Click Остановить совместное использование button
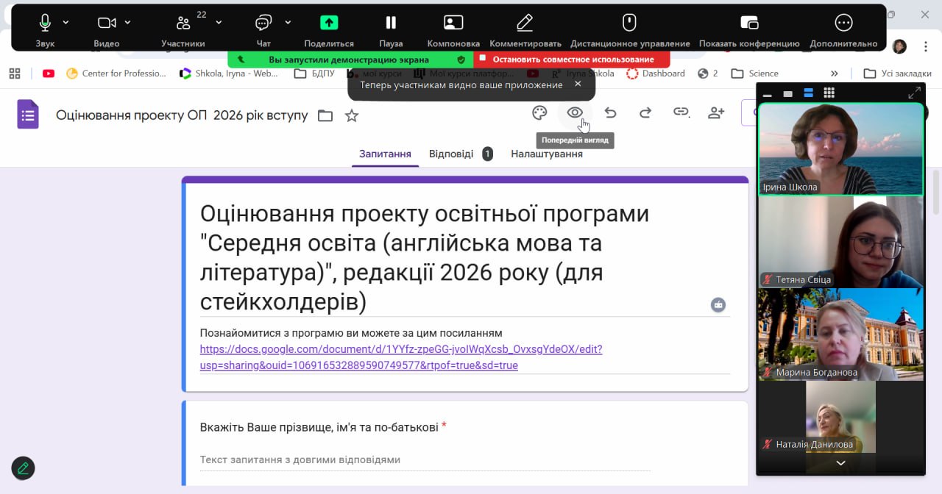The width and height of the screenshot is (942, 494). (572, 59)
